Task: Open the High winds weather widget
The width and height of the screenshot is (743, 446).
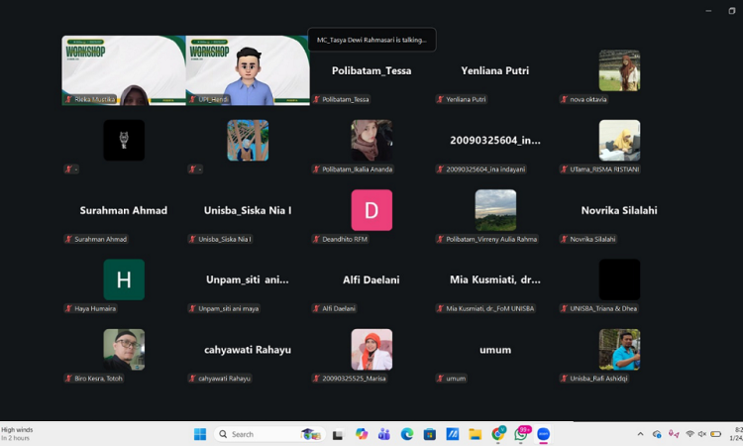Action: (x=20, y=433)
